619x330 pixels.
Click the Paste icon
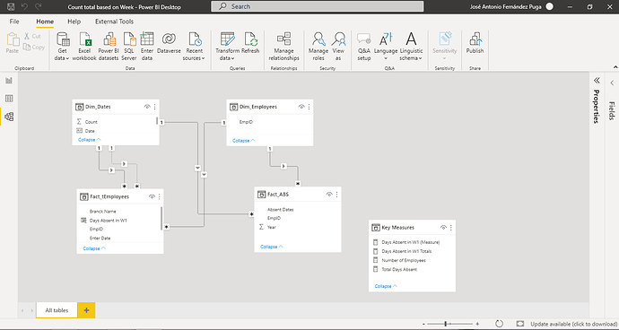(13, 39)
